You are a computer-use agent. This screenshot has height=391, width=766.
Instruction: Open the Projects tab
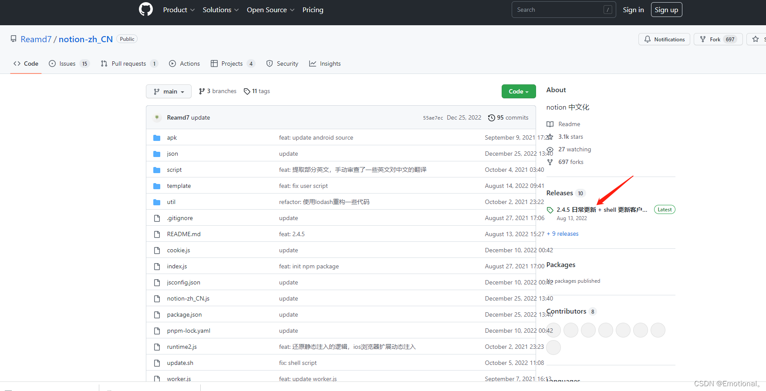point(233,63)
